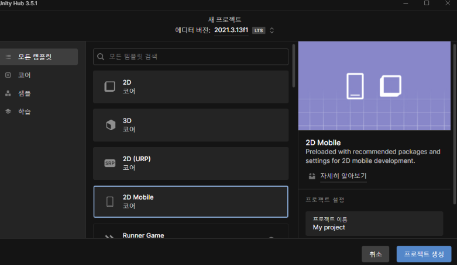This screenshot has height=265, width=457.
Task: Pick the Runner Game template card
Action: click(x=191, y=231)
